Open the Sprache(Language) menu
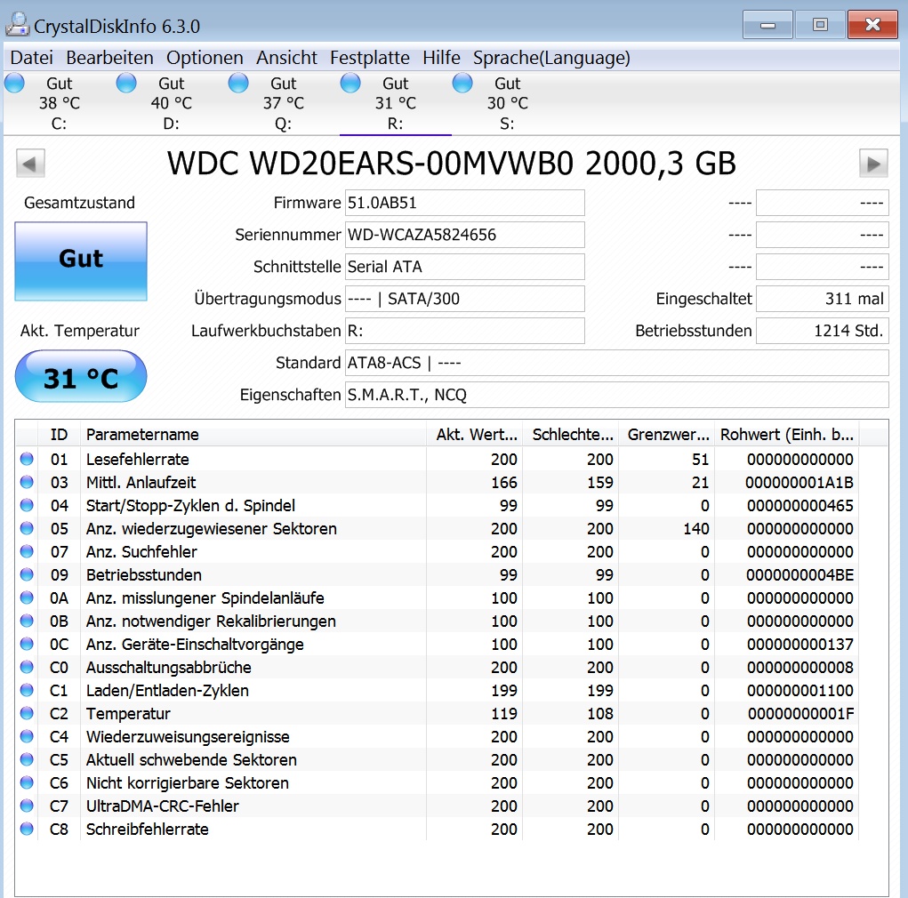The width and height of the screenshot is (908, 898). tap(551, 58)
